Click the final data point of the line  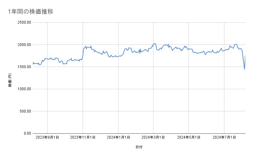pyautogui.click(x=245, y=56)
